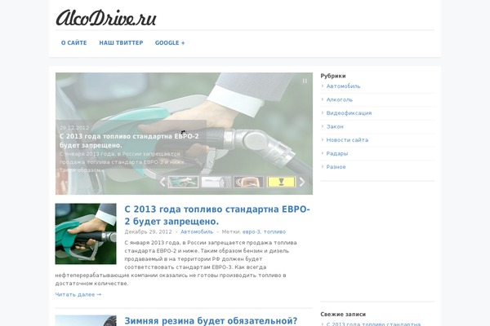Viewport: 490px width, 326px height.
Task: Click the Свежие записи sidebar heading
Action: pyautogui.click(x=343, y=314)
